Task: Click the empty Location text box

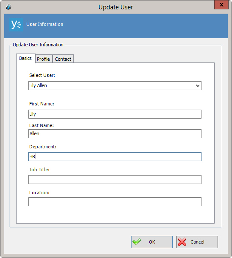Action: pos(115,201)
